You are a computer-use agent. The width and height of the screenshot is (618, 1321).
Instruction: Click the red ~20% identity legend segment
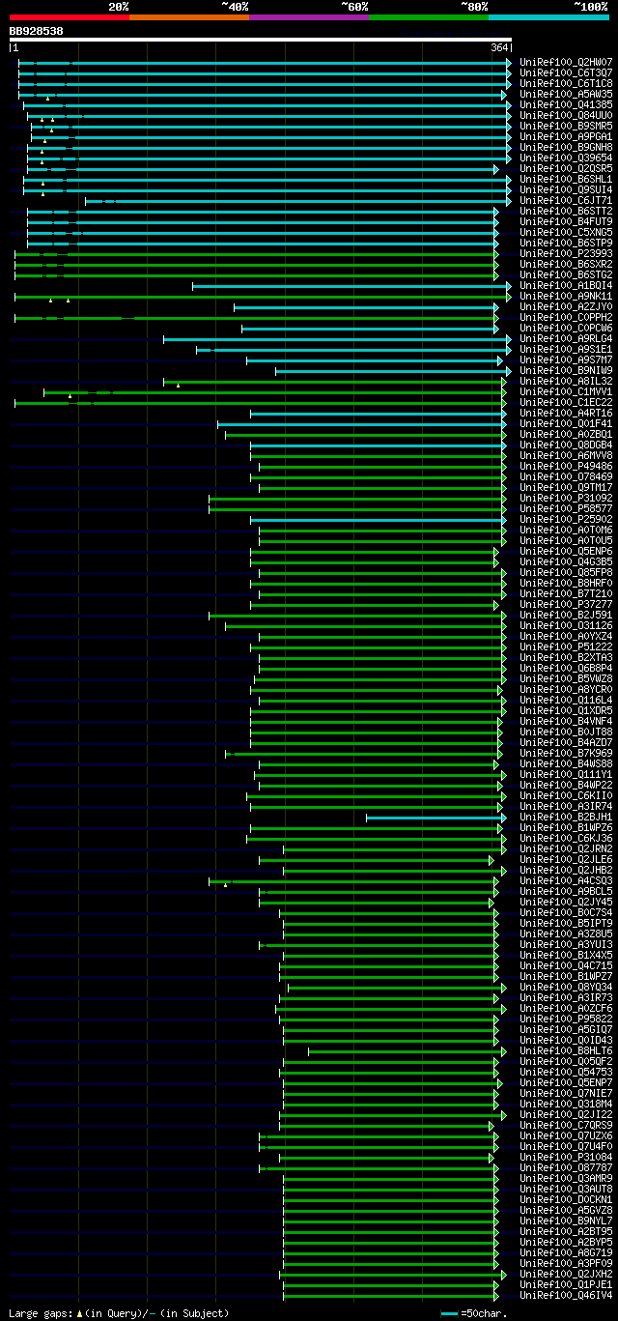point(70,17)
